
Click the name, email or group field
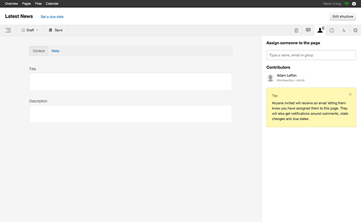[311, 55]
